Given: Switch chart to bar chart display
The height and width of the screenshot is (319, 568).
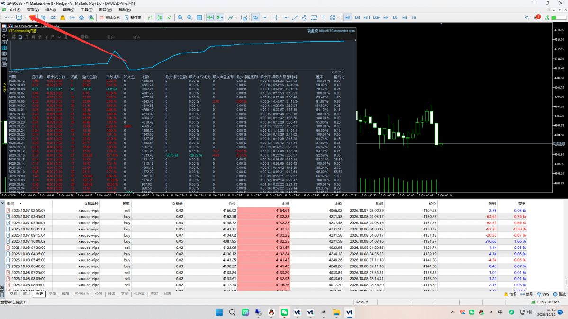Looking at the screenshot, I should (150, 18).
